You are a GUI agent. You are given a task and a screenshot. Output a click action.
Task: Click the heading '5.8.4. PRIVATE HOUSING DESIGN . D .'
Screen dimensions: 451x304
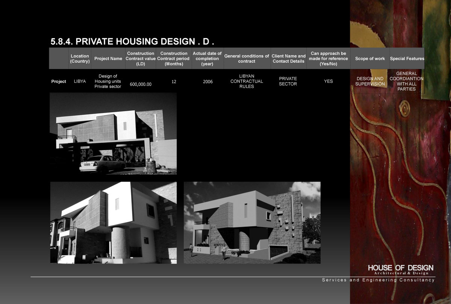click(132, 41)
